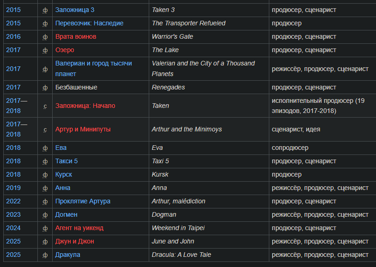Open the Валериан и город тысячи планет link
This screenshot has height=267, width=376.
93,69
